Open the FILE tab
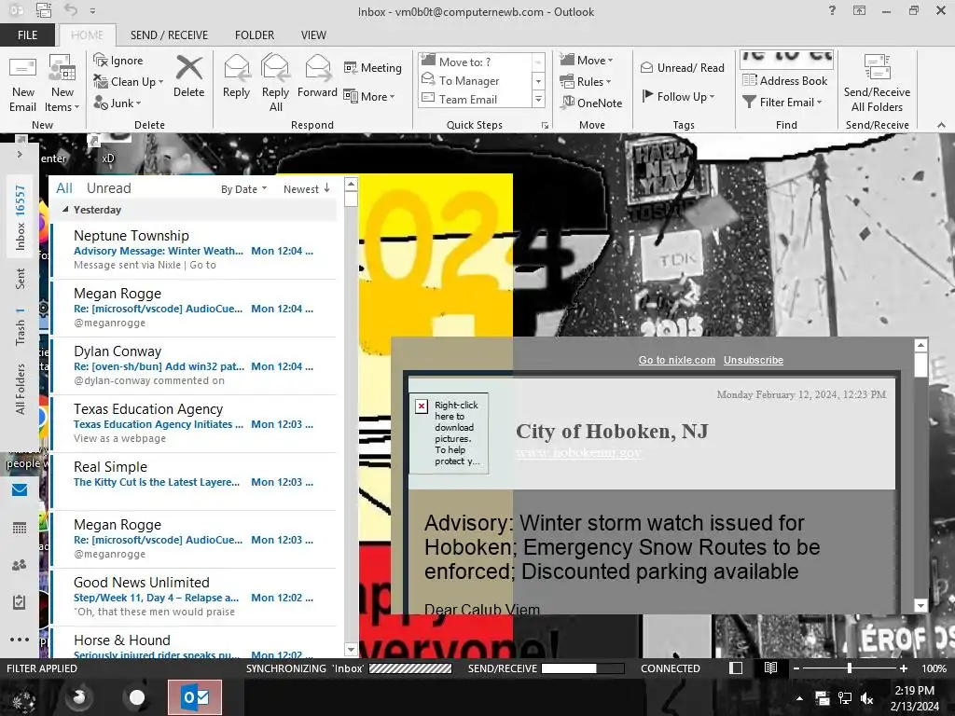This screenshot has width=955, height=716. click(27, 34)
